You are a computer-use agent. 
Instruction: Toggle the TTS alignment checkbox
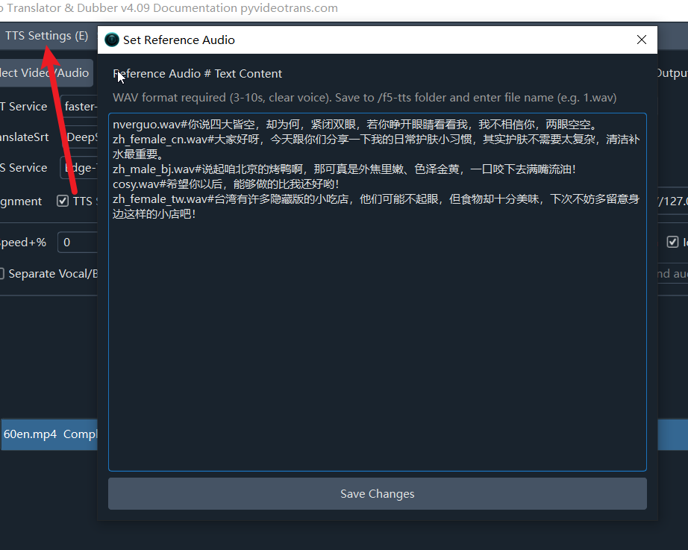tap(63, 201)
